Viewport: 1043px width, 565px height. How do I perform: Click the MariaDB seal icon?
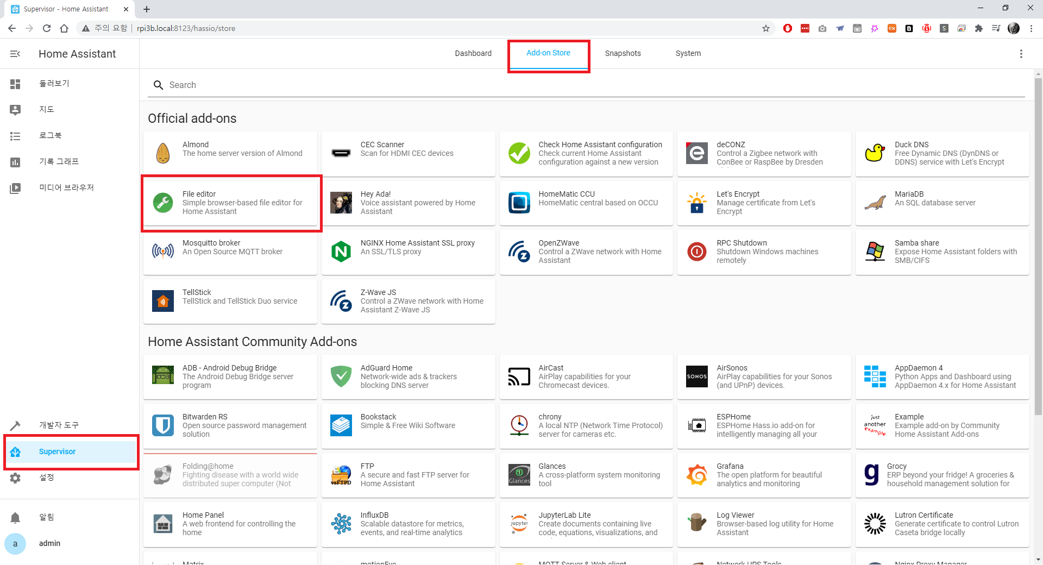(875, 203)
